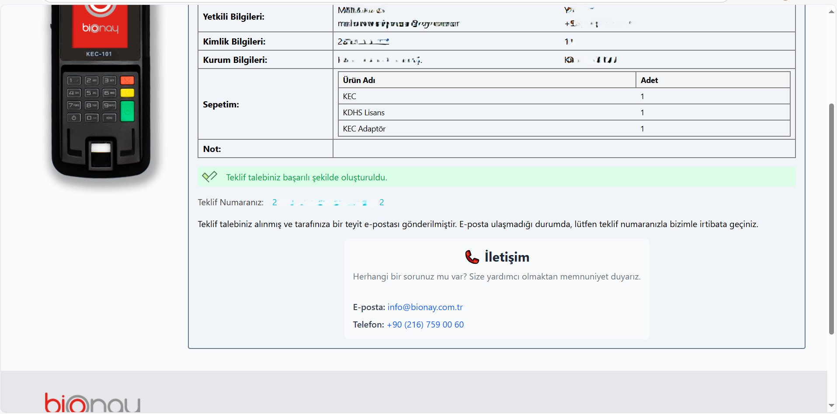Click the vertical scrollbar thumb
837x414 pixels.
pyautogui.click(x=831, y=218)
